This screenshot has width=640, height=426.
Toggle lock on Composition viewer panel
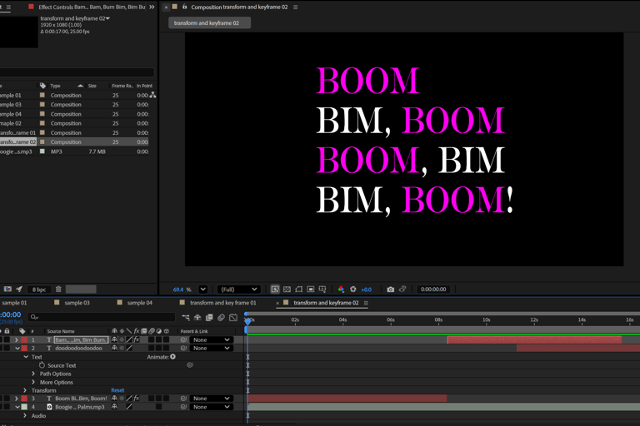(x=184, y=7)
